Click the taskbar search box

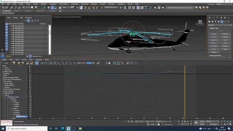pyautogui.click(x=27, y=128)
